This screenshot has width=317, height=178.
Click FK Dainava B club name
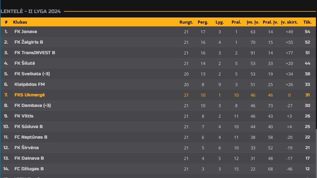tap(29, 158)
